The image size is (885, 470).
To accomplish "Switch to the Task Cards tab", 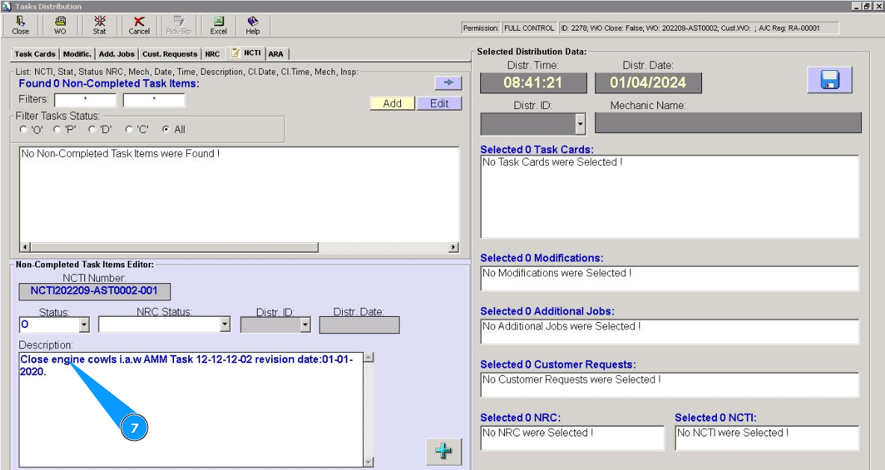I will click(x=35, y=55).
